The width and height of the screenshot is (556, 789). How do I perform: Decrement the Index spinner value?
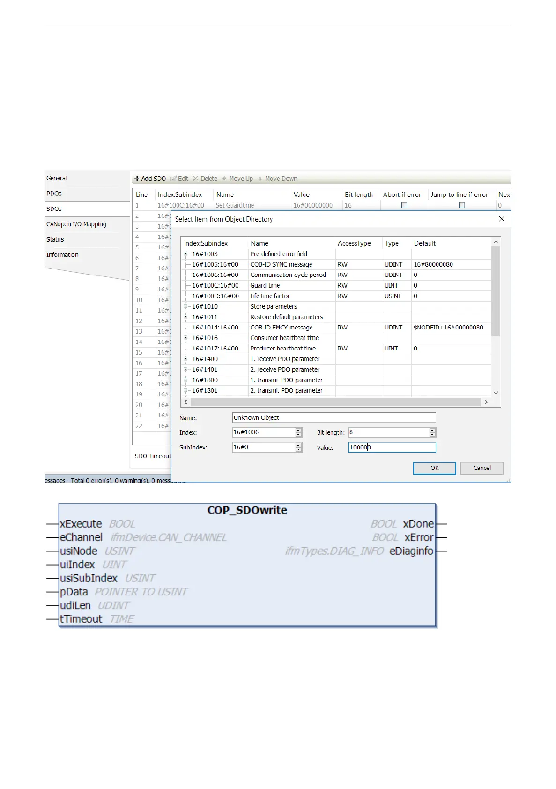click(299, 435)
